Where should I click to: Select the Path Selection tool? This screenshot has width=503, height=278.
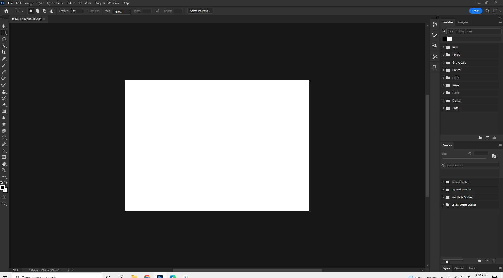(4, 151)
